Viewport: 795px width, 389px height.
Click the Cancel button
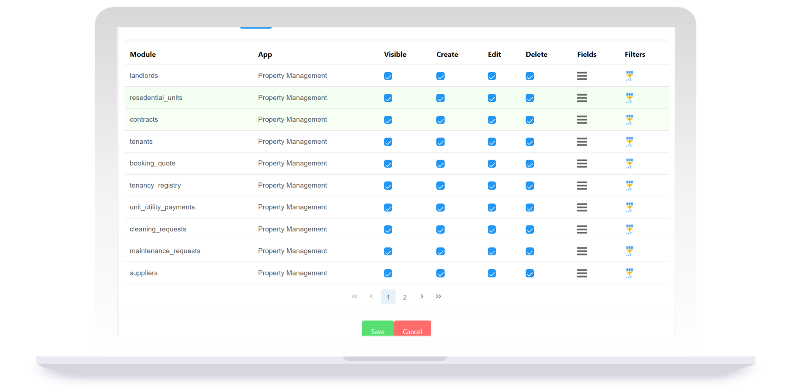point(412,331)
